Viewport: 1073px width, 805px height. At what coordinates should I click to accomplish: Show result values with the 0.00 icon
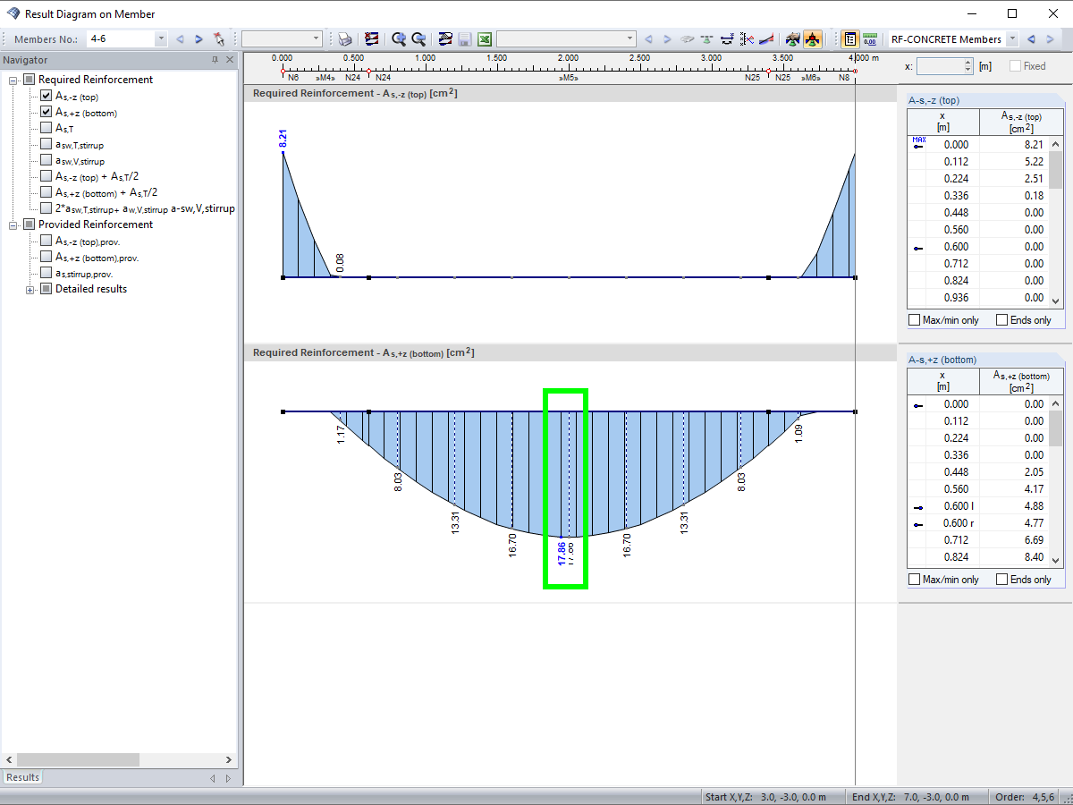[x=869, y=38]
